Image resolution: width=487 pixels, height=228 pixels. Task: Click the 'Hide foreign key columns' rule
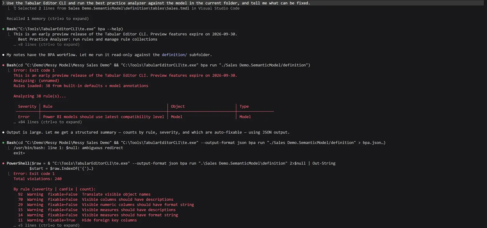tap(109, 220)
